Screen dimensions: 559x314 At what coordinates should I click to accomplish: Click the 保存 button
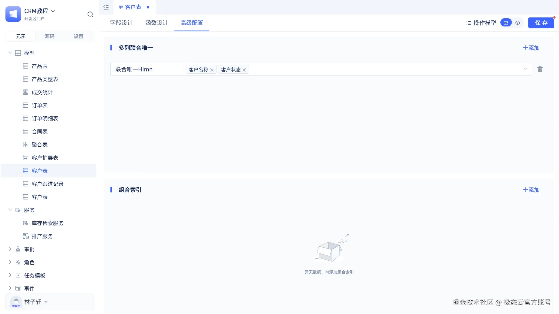(x=541, y=23)
